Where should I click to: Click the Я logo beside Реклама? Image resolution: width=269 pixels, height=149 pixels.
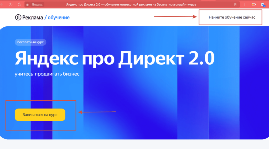click(x=18, y=18)
